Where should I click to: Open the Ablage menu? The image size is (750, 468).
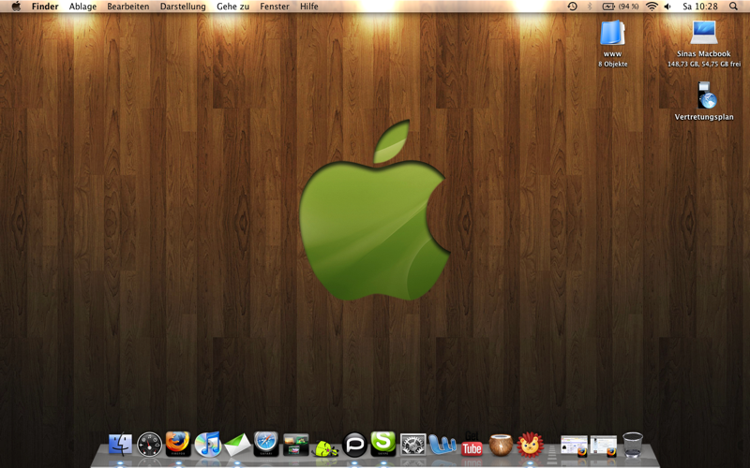[82, 7]
